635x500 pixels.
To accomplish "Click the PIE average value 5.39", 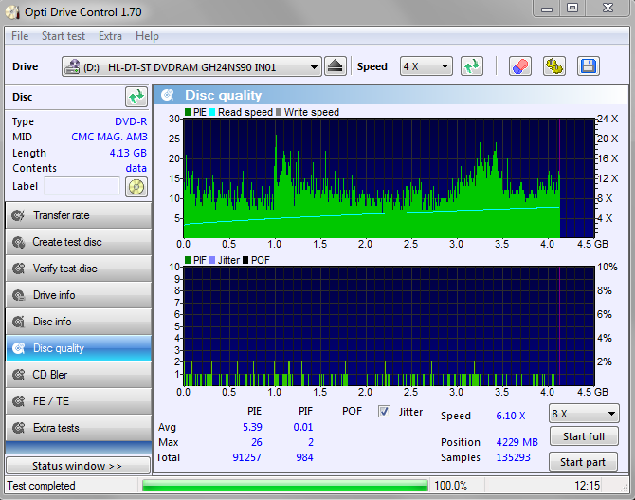I will point(252,427).
